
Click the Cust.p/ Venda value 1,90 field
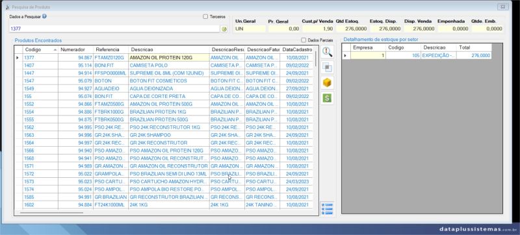pos(318,29)
